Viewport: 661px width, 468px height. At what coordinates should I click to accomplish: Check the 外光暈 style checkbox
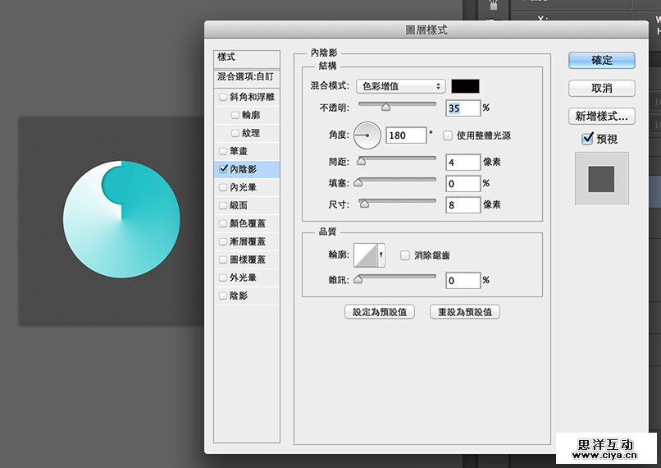223,278
